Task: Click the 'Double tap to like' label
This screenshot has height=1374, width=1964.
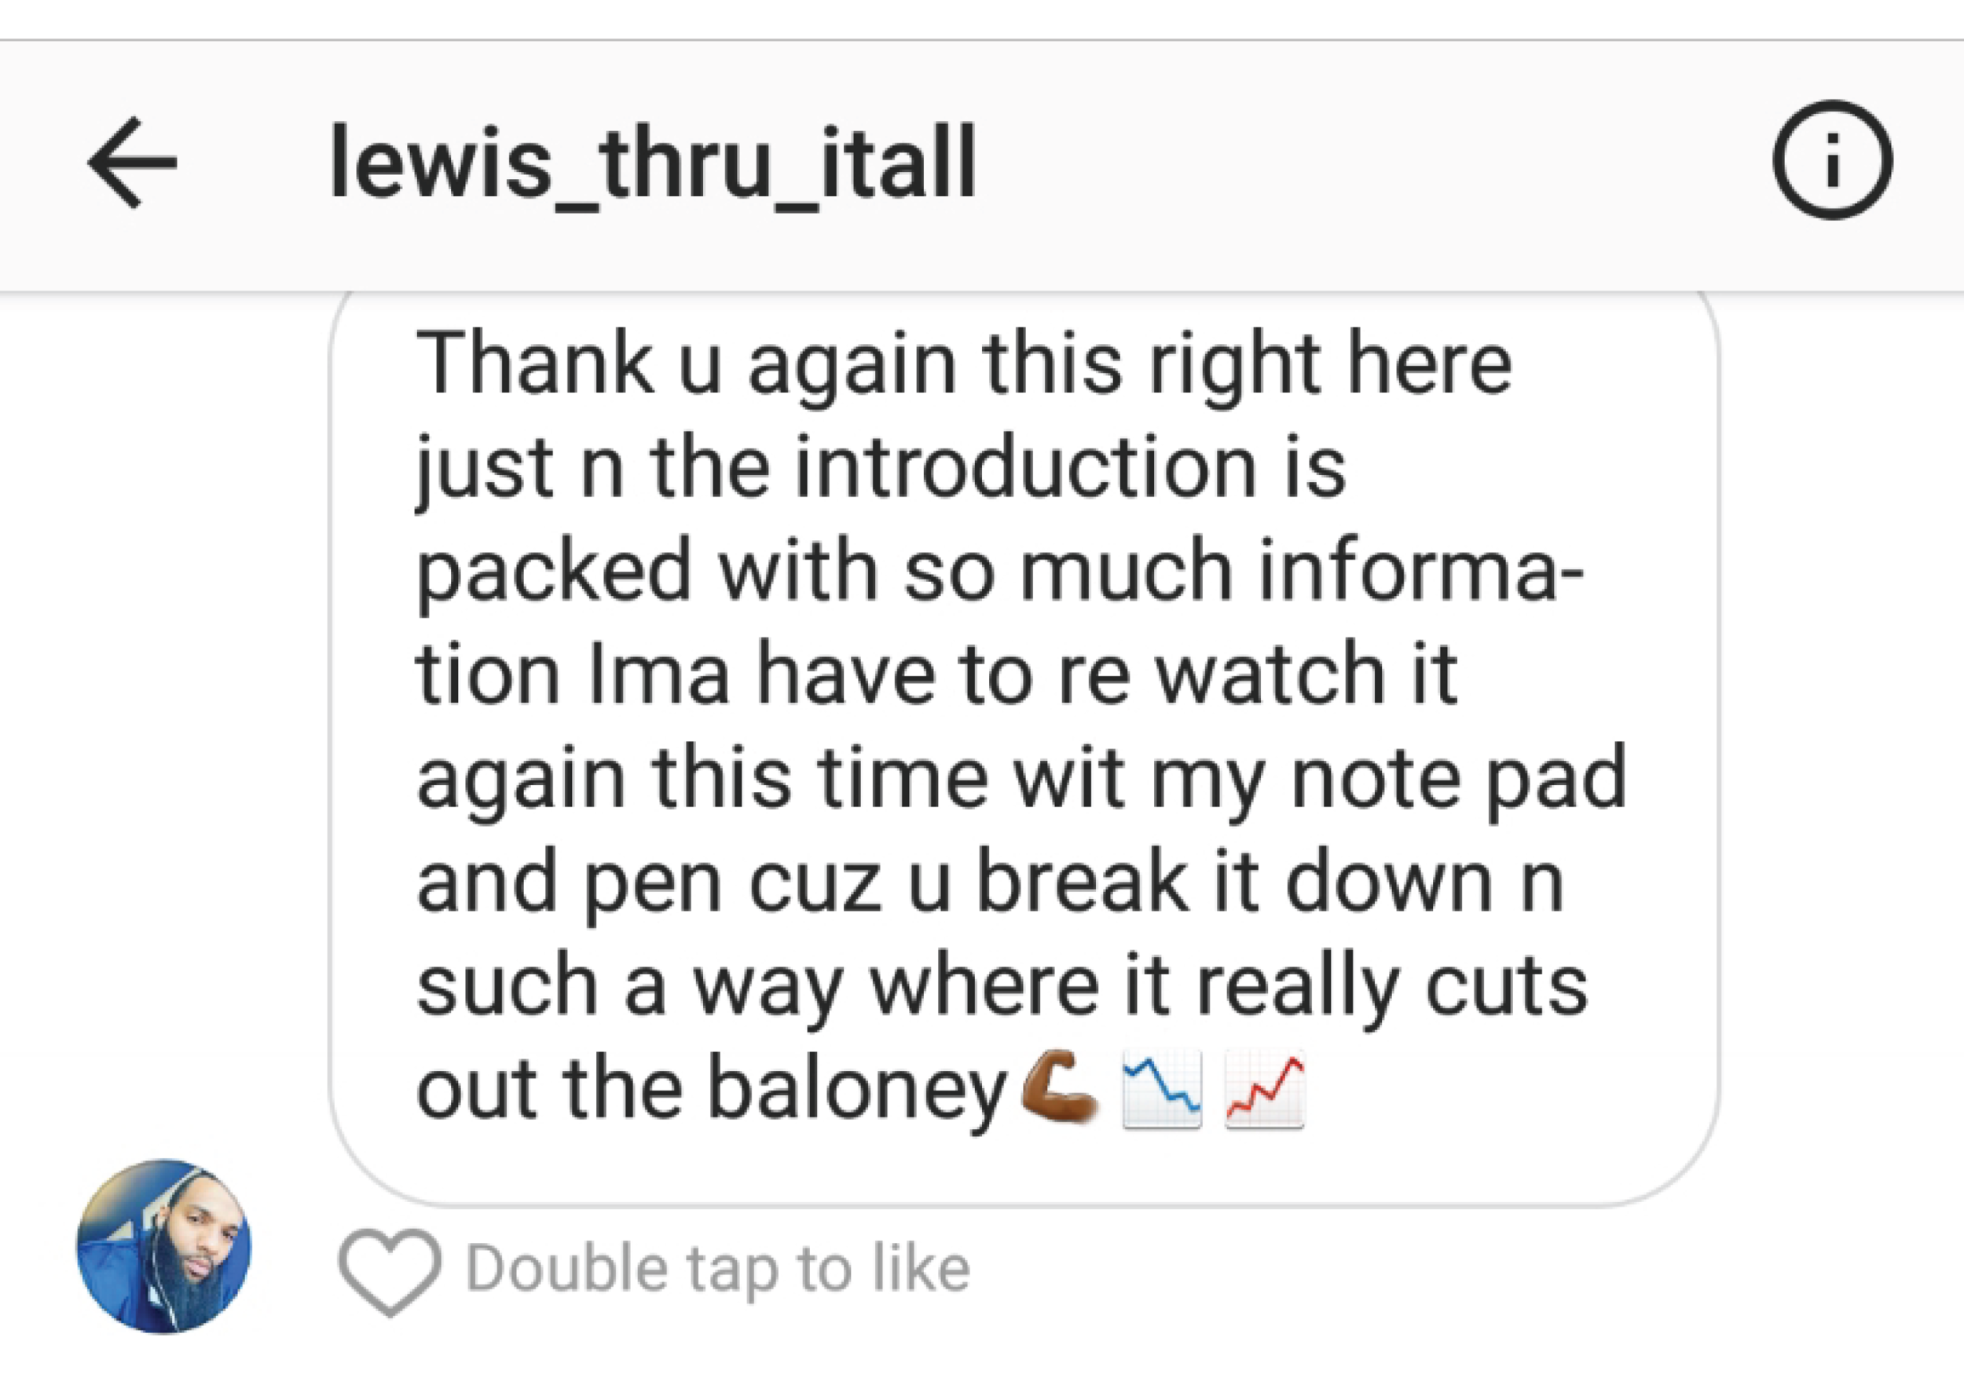Action: click(718, 1270)
